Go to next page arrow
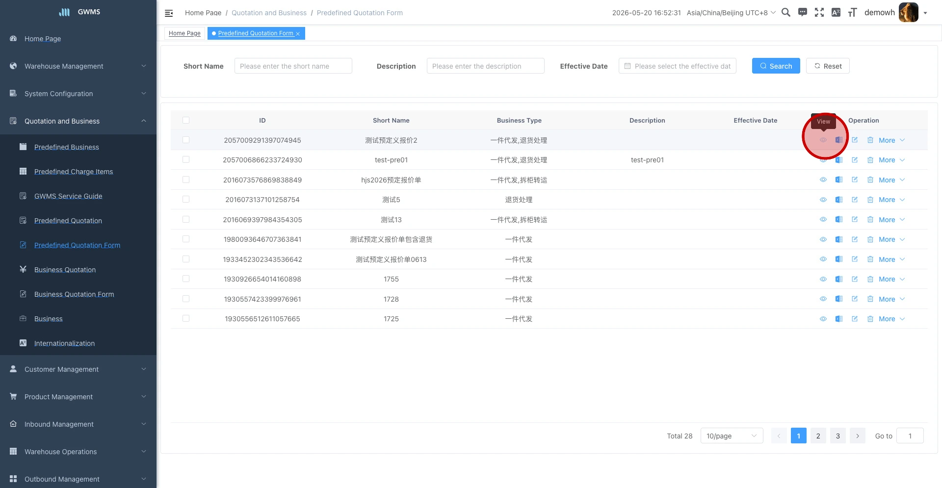Viewport: 942px width, 488px height. pos(857,436)
